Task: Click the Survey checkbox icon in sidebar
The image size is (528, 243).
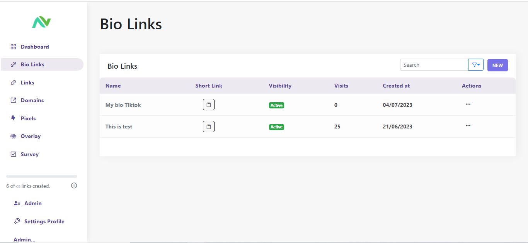Action: (13, 154)
